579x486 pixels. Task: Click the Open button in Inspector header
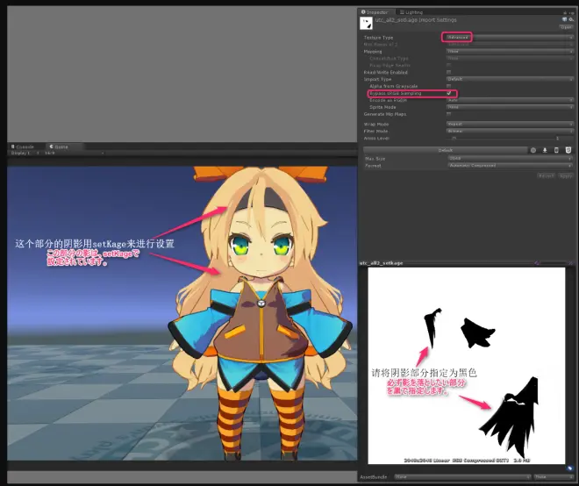566,27
